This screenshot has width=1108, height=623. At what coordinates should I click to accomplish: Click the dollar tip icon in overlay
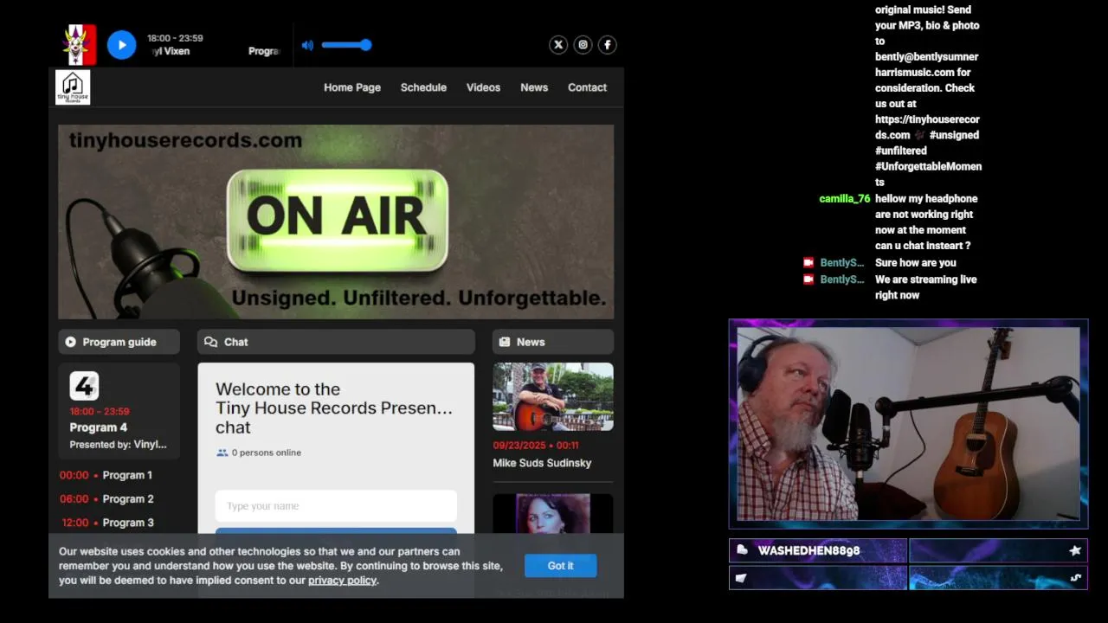pyautogui.click(x=1075, y=578)
